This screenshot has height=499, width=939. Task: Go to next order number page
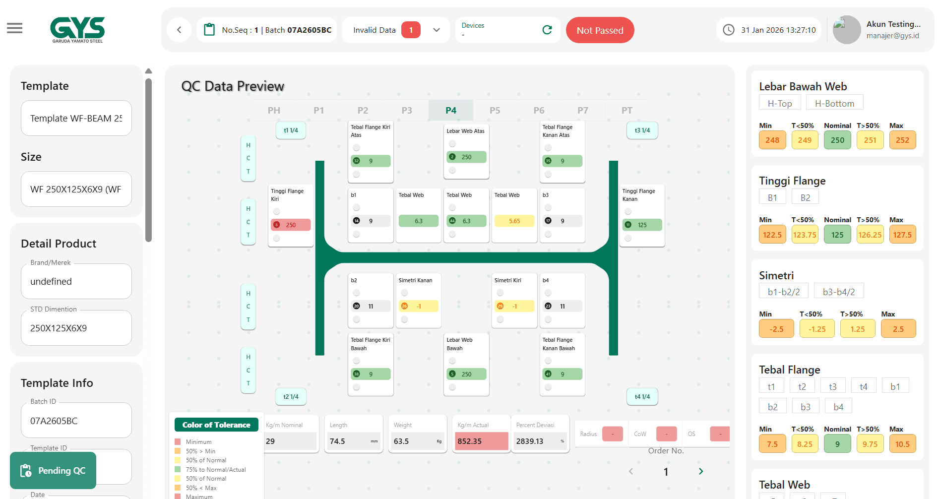(x=700, y=471)
